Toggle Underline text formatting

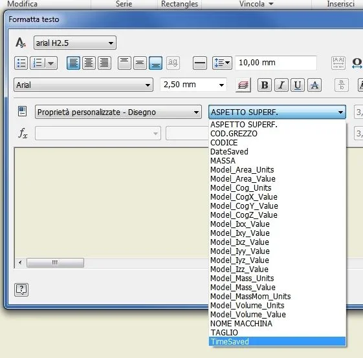(298, 85)
